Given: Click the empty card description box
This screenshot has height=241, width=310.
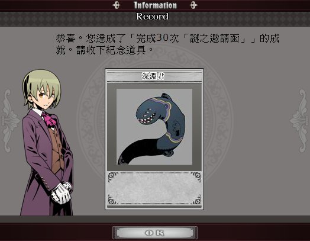Looking at the screenshot, I should click(154, 188).
